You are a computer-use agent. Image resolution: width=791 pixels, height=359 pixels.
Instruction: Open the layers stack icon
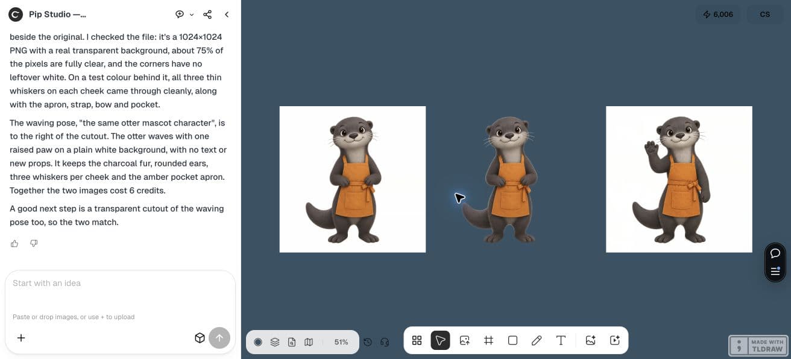point(275,342)
